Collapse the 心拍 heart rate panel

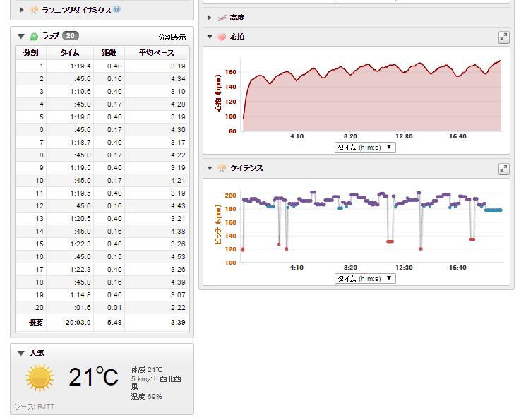[x=210, y=37]
